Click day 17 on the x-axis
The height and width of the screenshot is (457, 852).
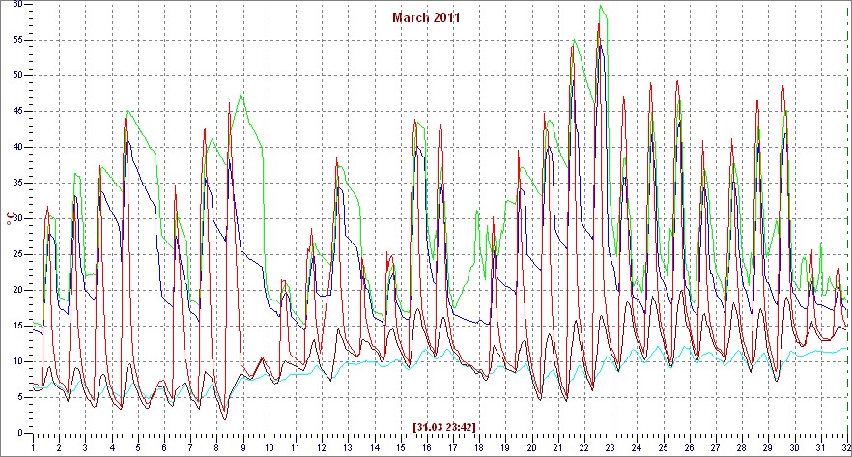coord(453,448)
